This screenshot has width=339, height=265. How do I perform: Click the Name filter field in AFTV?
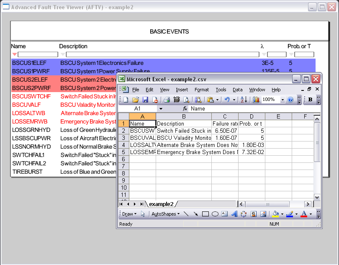click(38, 54)
